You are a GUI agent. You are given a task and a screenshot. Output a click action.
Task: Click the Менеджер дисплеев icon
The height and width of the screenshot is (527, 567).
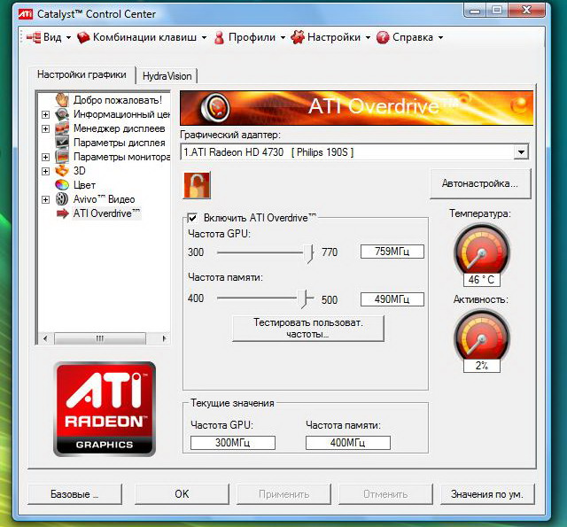click(x=62, y=128)
